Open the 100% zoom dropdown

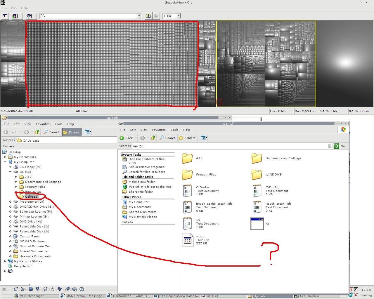pyautogui.click(x=179, y=16)
